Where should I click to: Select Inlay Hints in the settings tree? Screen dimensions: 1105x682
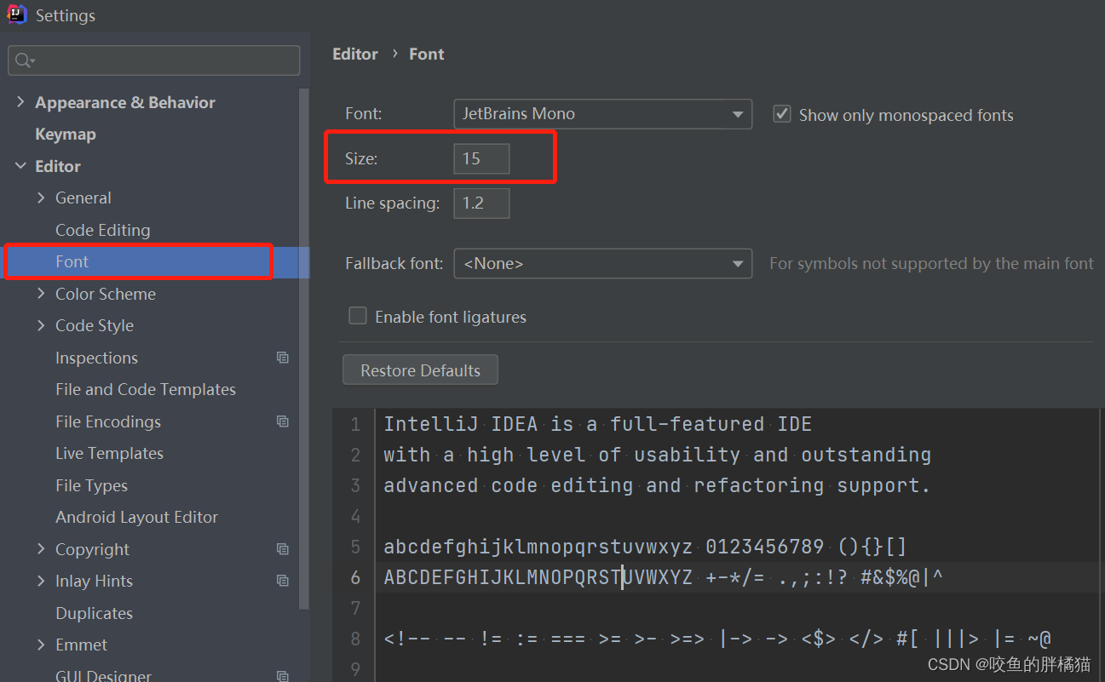point(94,581)
